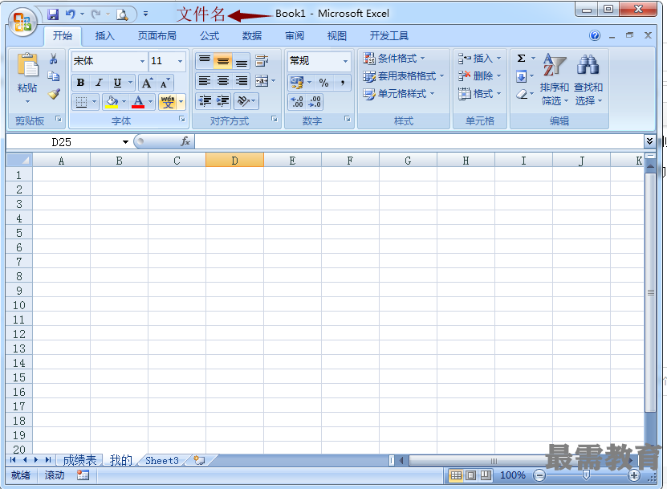
Task: Open print preview from quick access toolbar
Action: 122,15
